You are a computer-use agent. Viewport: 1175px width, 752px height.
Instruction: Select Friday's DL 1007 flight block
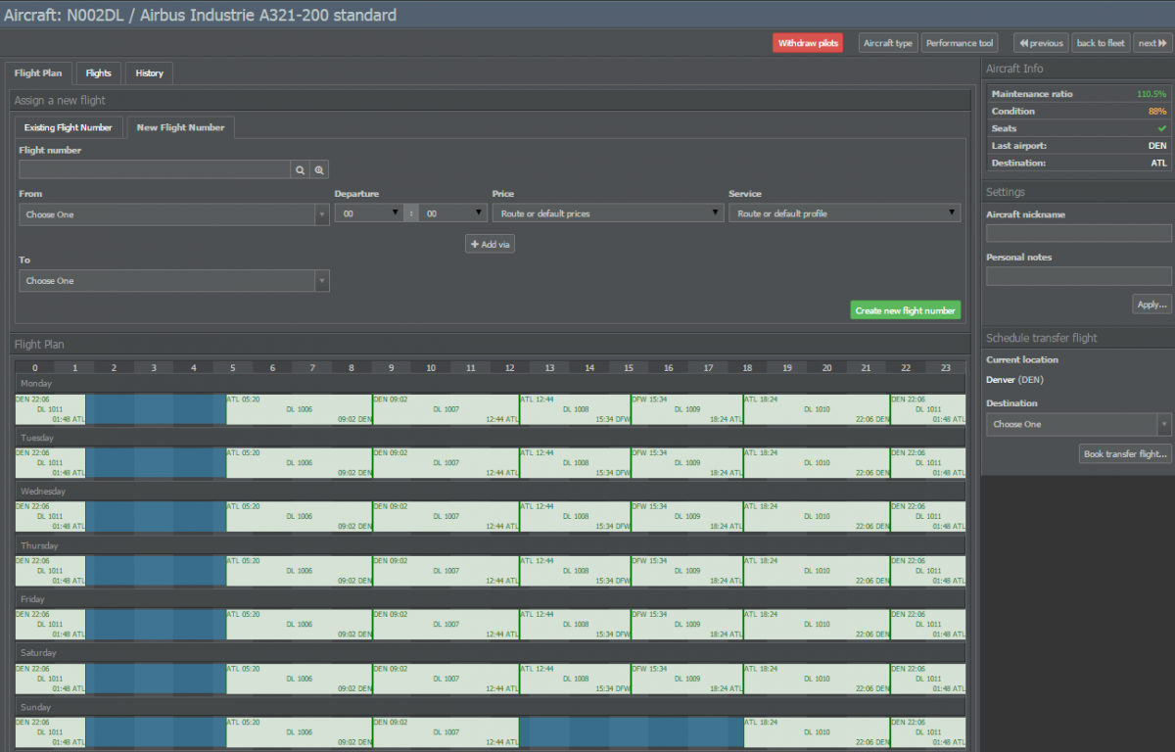[446, 625]
